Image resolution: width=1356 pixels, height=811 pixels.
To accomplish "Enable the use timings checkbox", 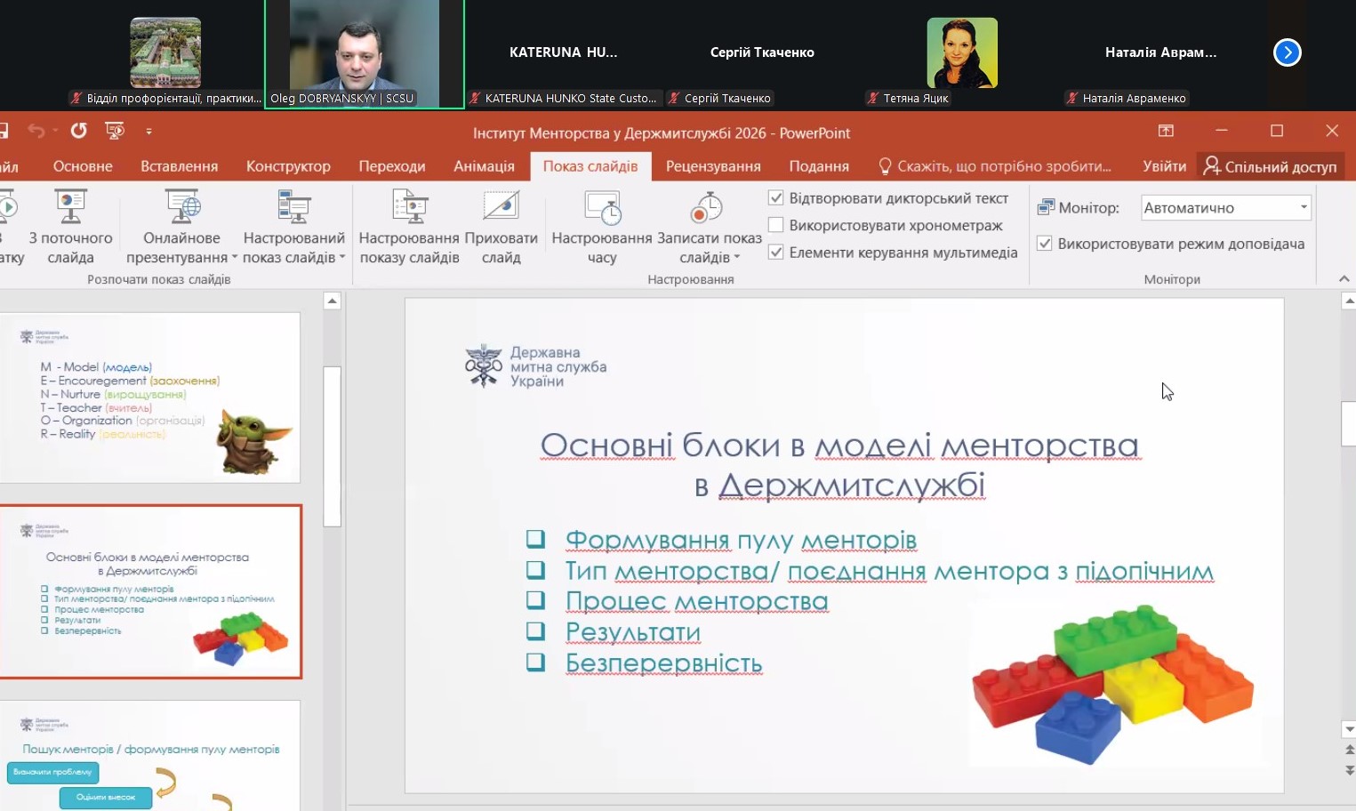I will (775, 225).
